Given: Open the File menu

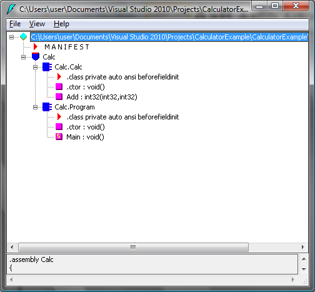Looking at the screenshot, I should [x=15, y=24].
